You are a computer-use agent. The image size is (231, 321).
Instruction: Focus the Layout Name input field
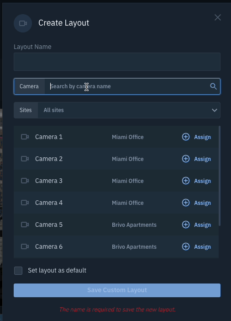point(117,62)
